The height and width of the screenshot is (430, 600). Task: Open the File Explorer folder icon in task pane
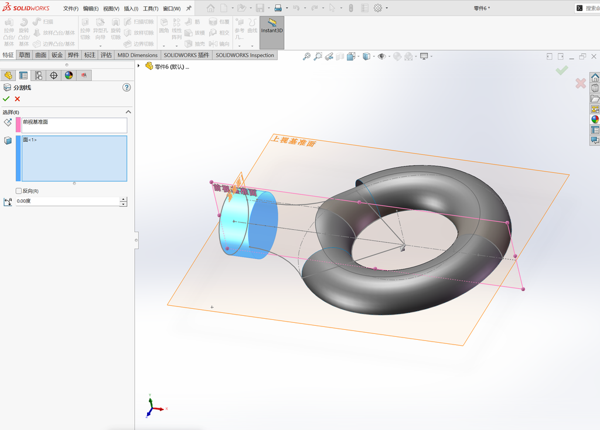click(595, 98)
